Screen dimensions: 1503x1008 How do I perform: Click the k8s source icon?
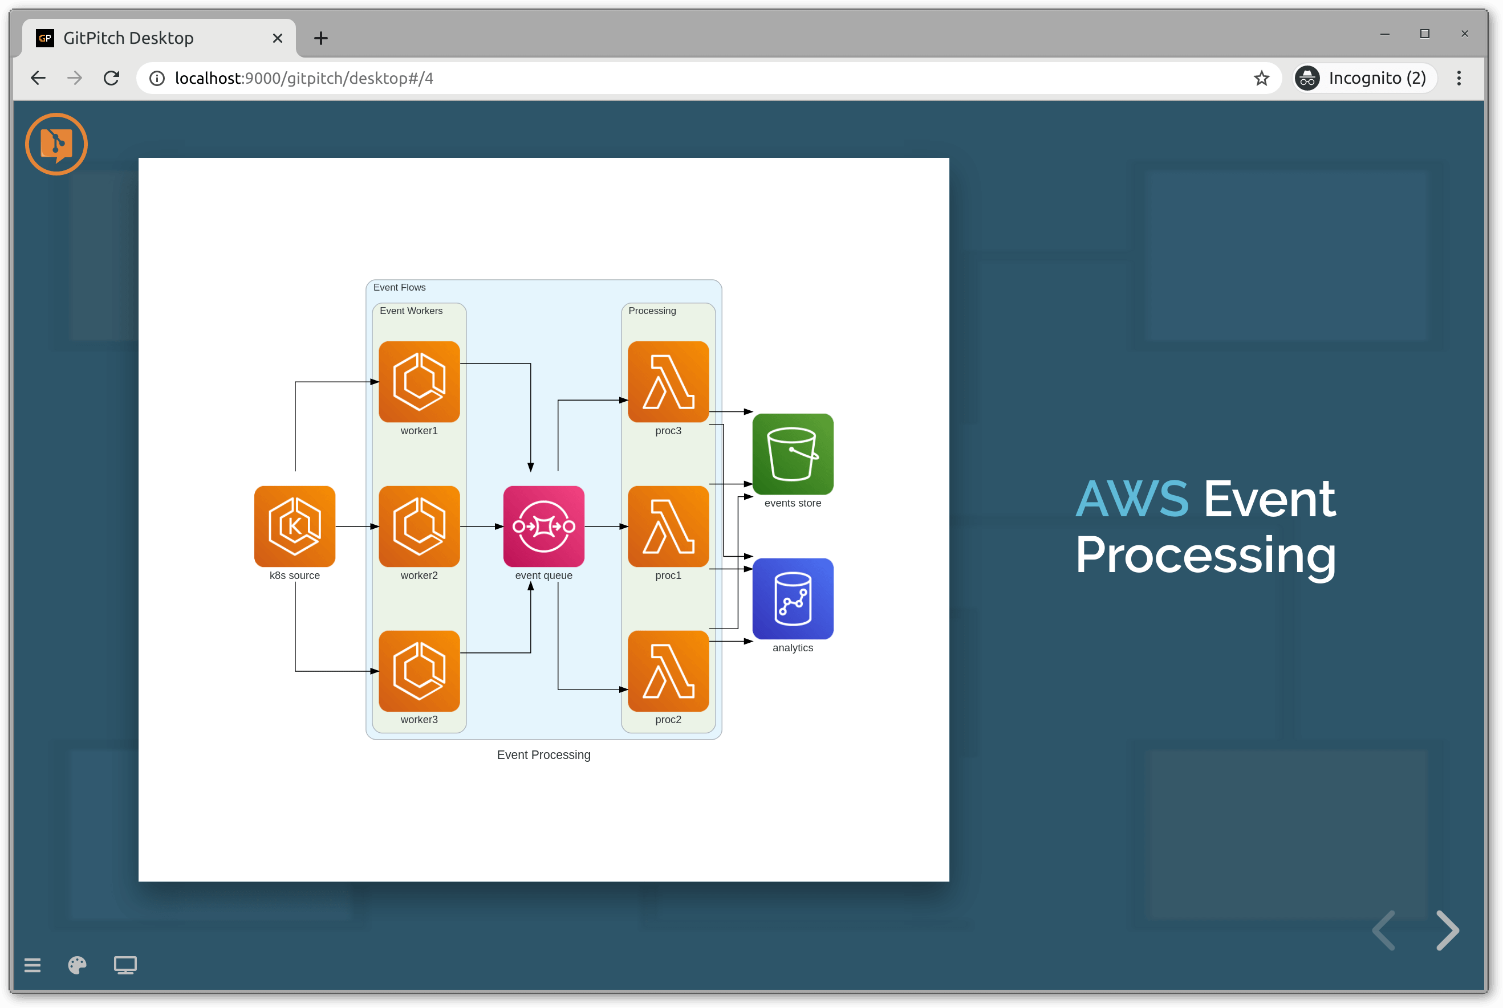[295, 526]
